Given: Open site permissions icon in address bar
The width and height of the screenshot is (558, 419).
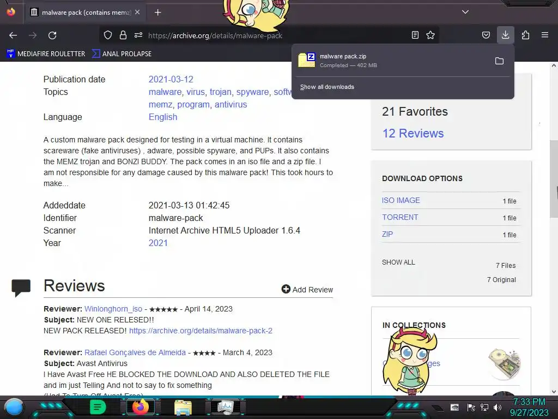Looking at the screenshot, I should (x=138, y=35).
